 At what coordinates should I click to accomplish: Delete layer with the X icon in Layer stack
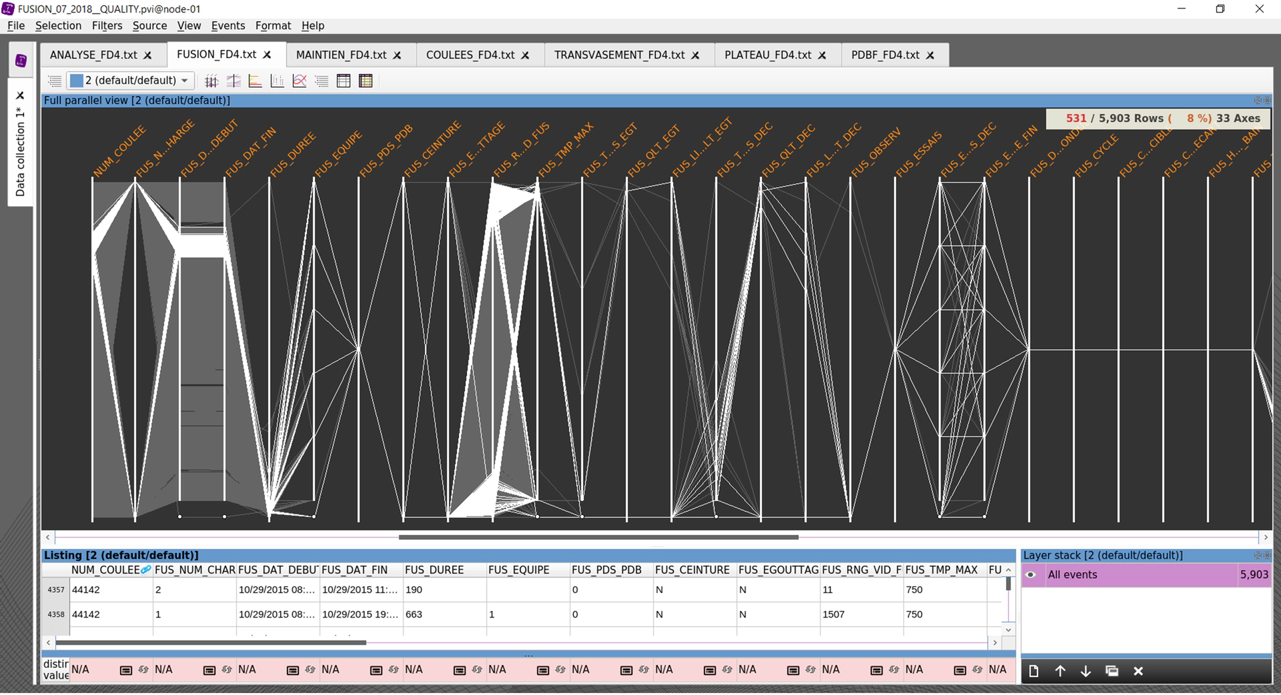coord(1138,671)
